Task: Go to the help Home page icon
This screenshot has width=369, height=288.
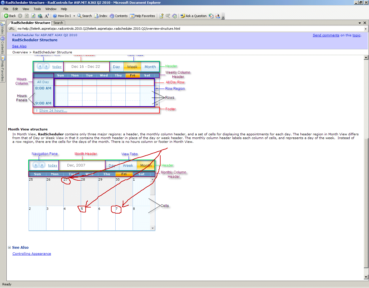Action: tap(40, 16)
